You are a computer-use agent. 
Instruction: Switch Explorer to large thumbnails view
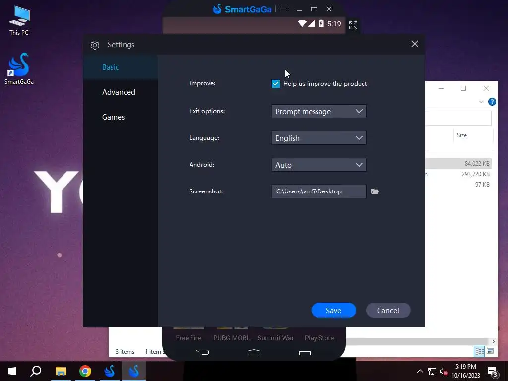(490, 351)
